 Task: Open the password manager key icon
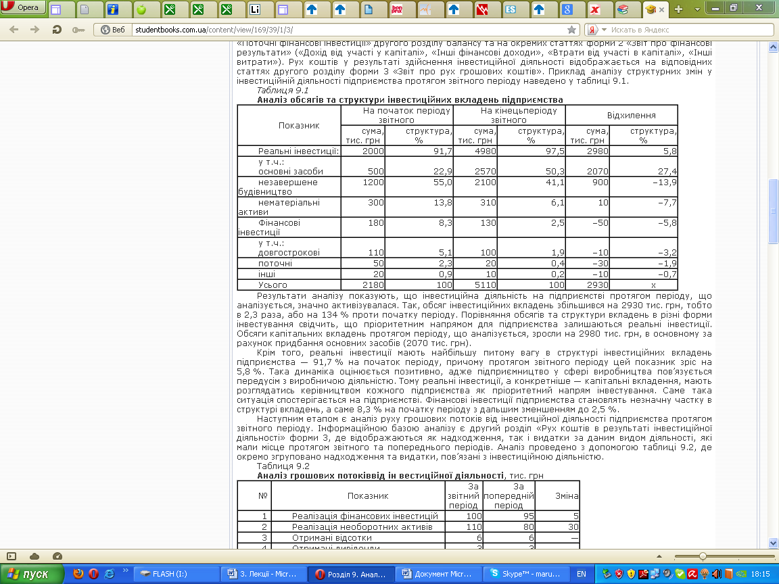click(78, 30)
